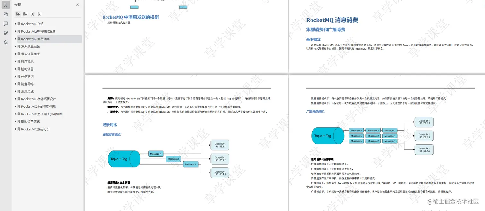Screen dimensions: 485x211
Task: Open the 消息过滤 bookmark entry
Action: [x=27, y=92]
